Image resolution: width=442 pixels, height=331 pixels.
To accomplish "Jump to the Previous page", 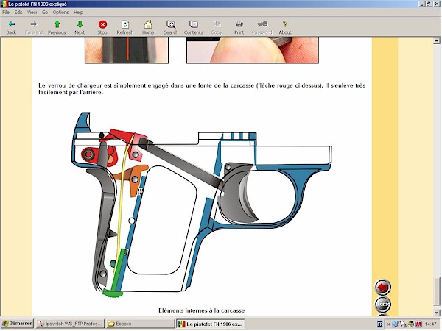I will tap(57, 28).
